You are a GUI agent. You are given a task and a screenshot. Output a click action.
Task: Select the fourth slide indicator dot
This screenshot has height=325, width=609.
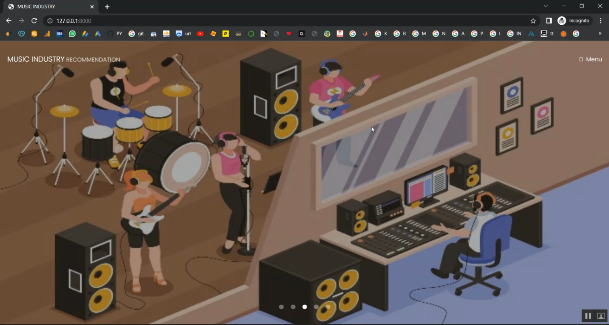pos(316,307)
